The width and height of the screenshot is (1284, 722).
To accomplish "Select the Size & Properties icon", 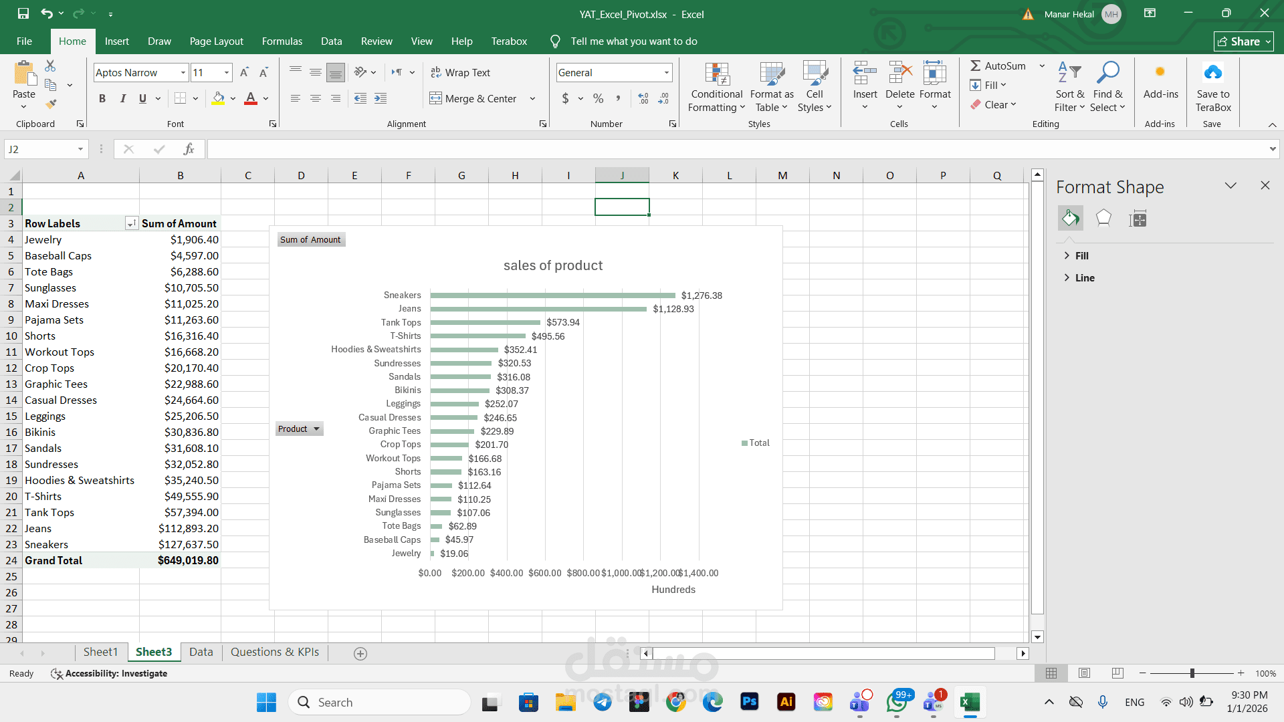I will coord(1138,219).
